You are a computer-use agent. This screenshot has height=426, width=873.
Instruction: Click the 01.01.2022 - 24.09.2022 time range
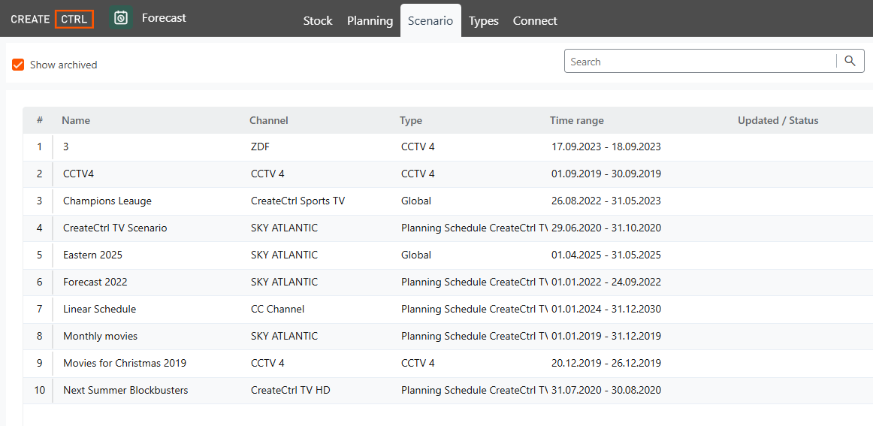pyautogui.click(x=606, y=282)
